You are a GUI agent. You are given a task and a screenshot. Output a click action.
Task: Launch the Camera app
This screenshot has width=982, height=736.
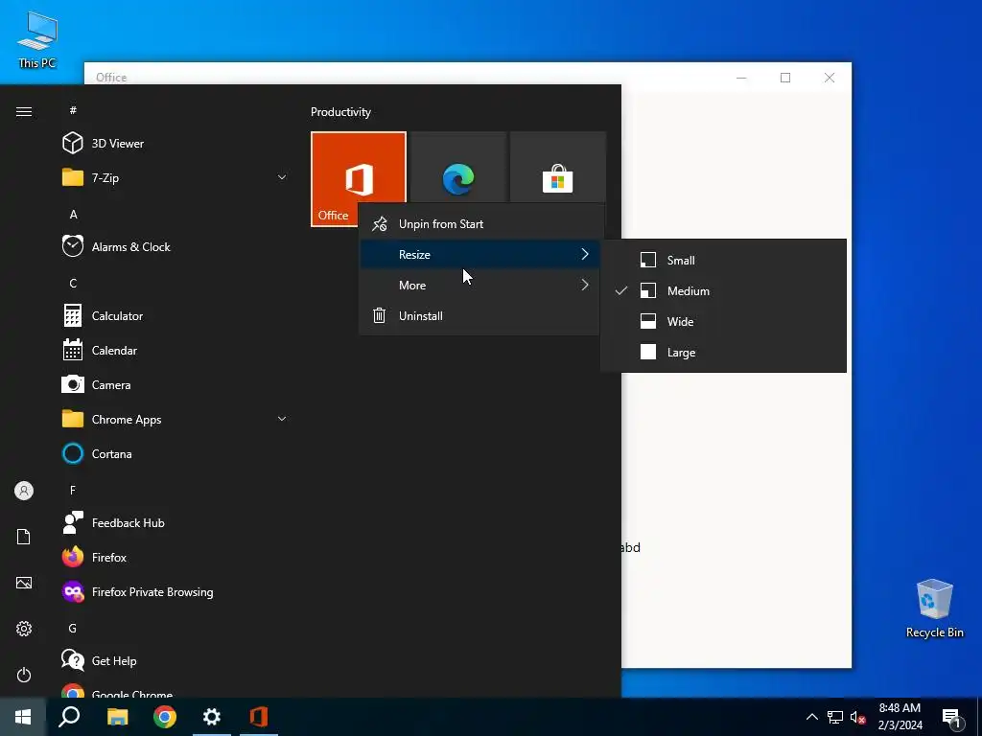click(175, 385)
